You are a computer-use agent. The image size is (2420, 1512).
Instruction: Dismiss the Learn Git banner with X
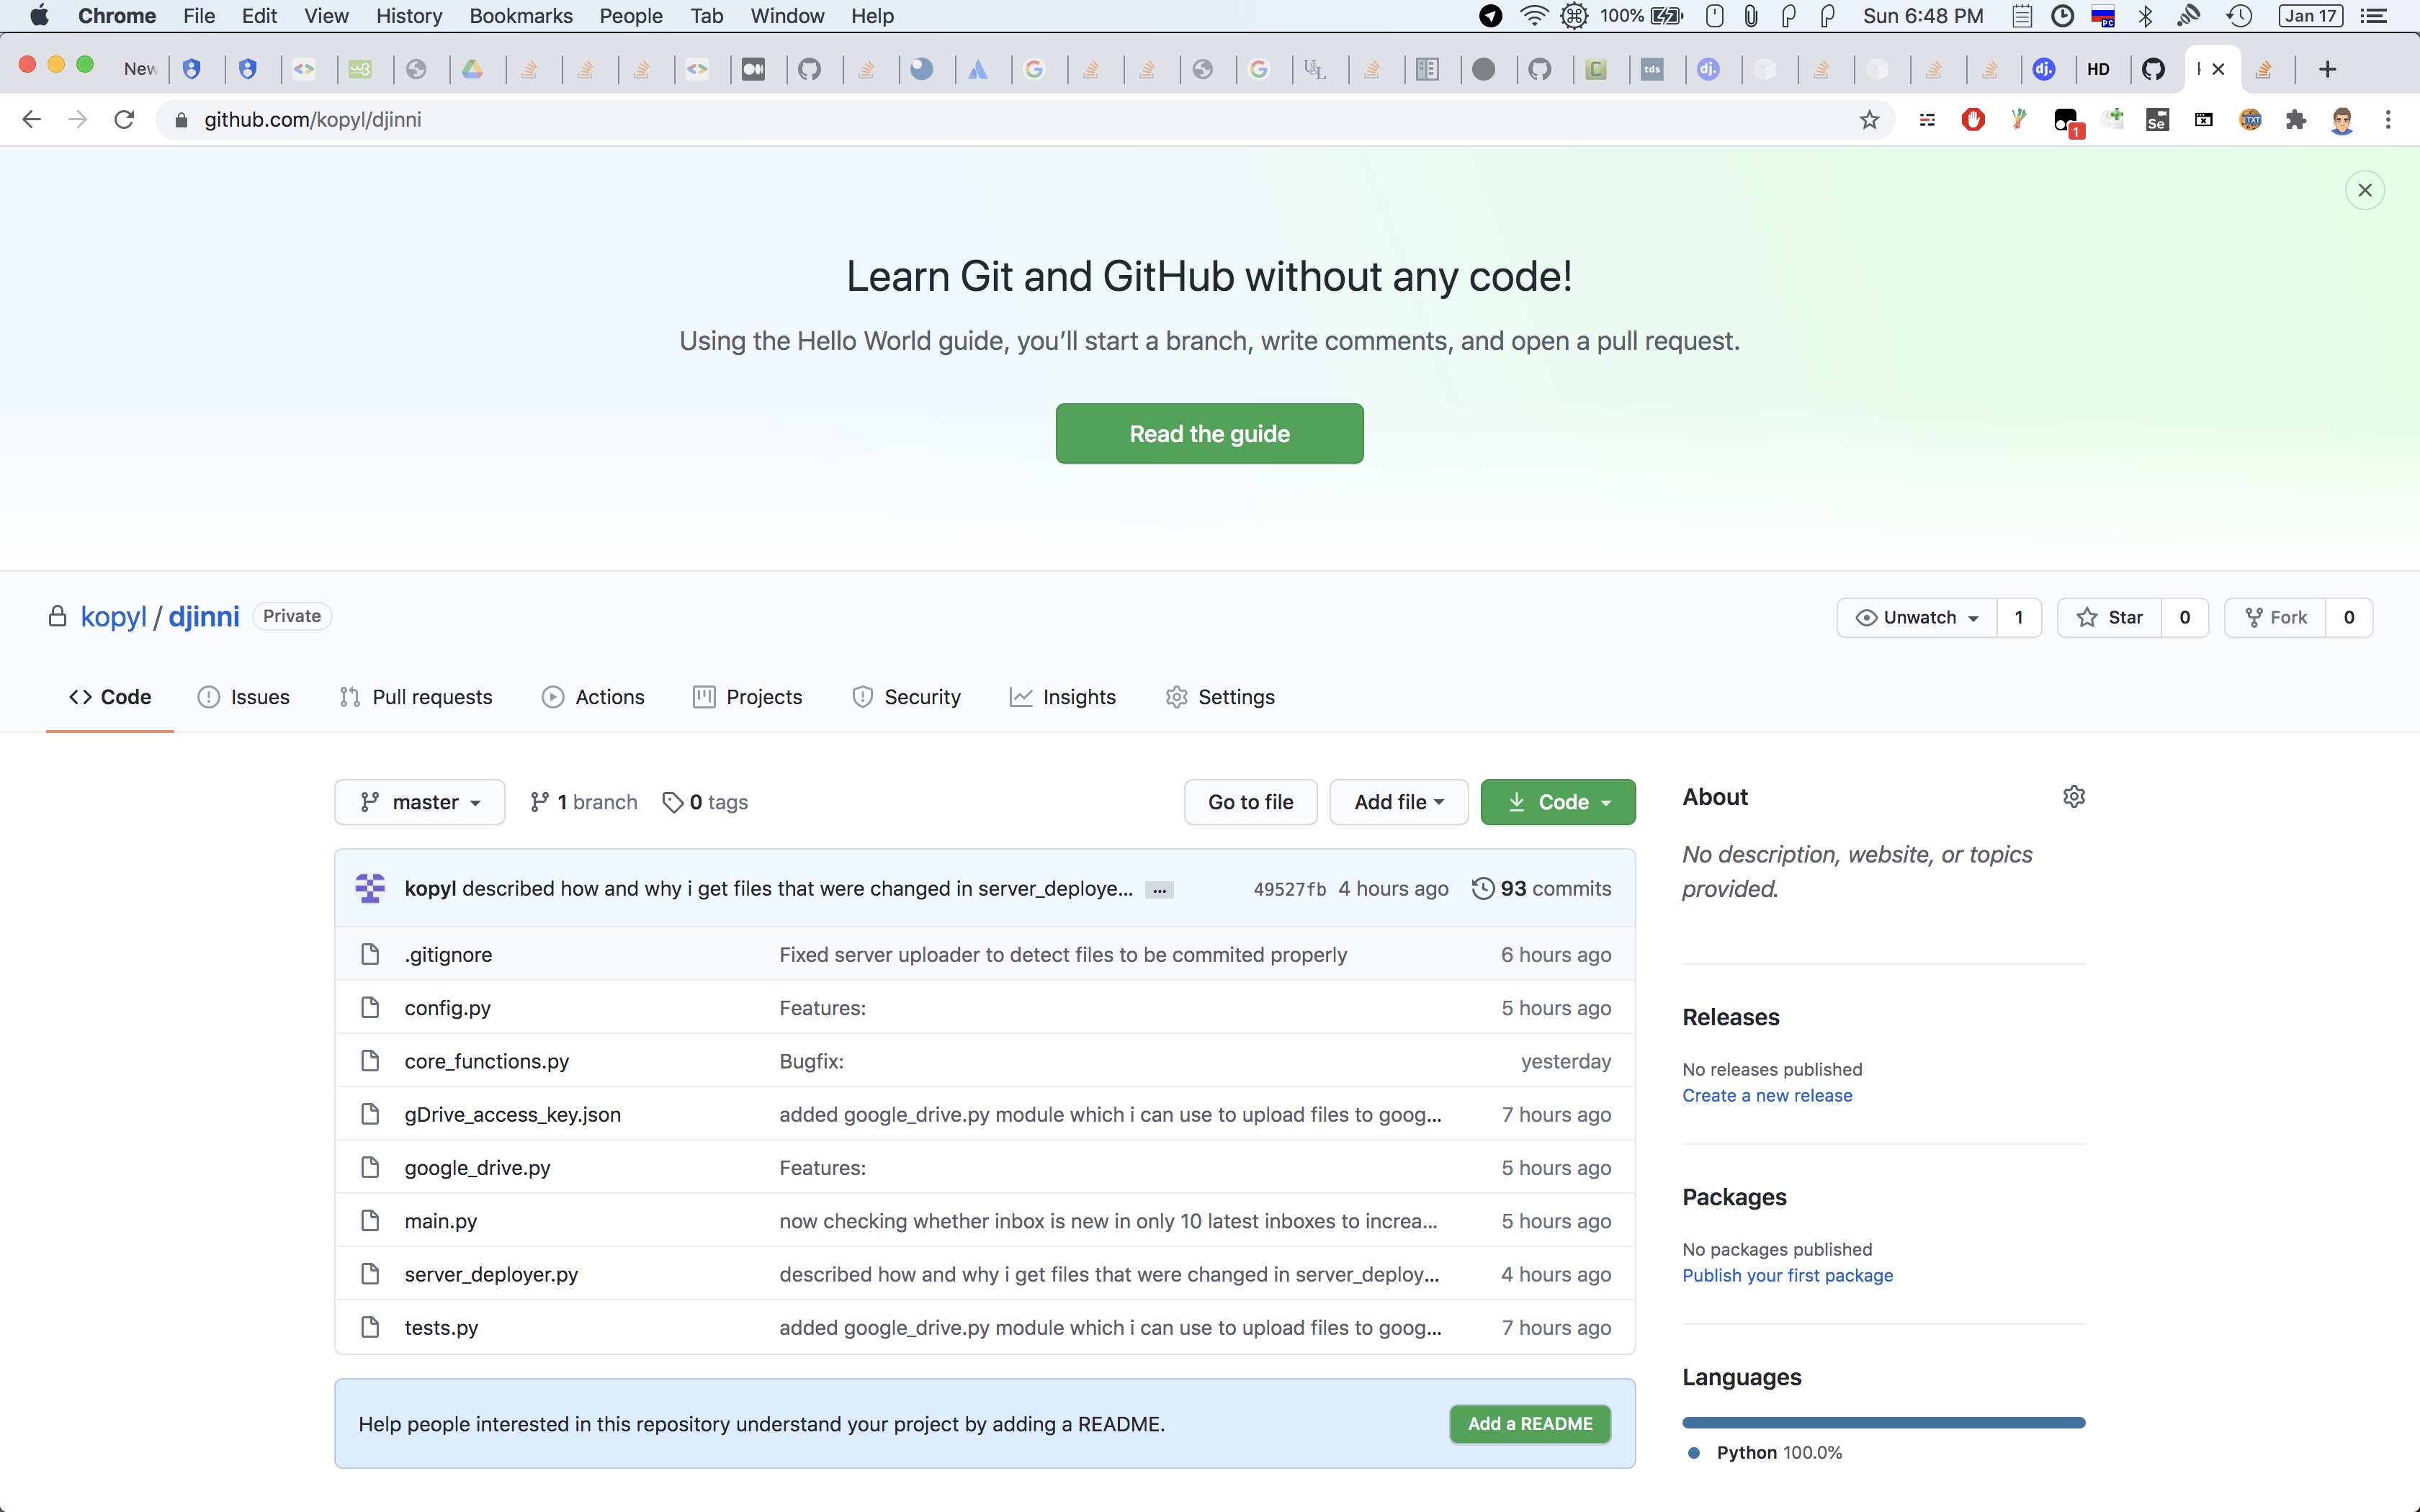coord(2364,190)
